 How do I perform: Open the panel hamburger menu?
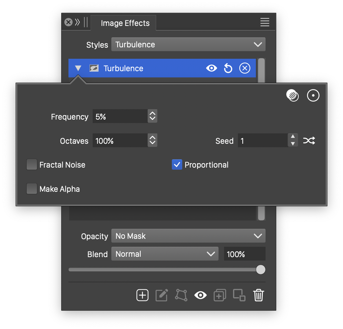pyautogui.click(x=265, y=22)
